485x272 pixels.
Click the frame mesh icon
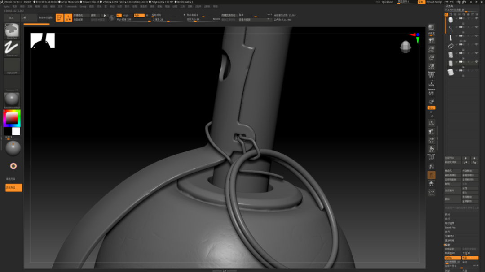click(x=431, y=123)
